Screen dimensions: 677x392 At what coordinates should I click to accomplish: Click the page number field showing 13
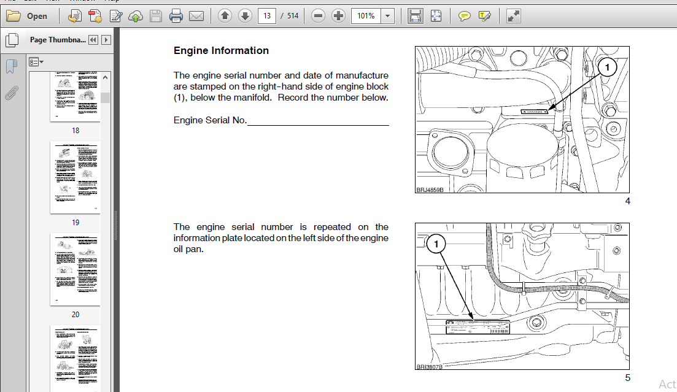click(267, 16)
